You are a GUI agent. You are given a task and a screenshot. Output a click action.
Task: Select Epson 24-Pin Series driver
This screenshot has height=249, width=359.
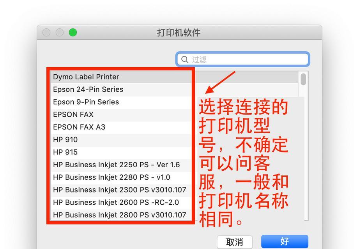[175, 89]
